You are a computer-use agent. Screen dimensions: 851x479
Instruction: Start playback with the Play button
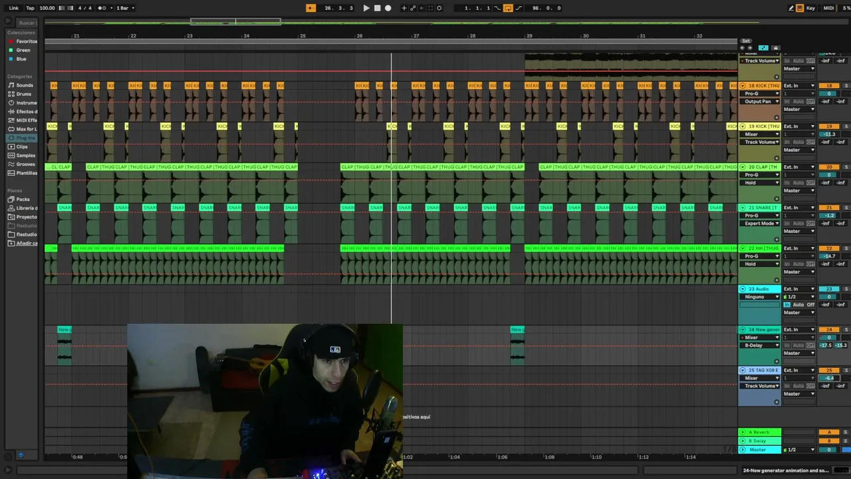pyautogui.click(x=366, y=8)
